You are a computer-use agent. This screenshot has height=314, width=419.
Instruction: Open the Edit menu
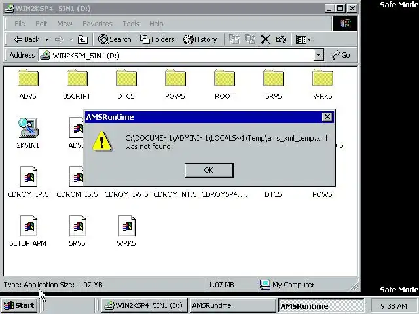[41, 24]
